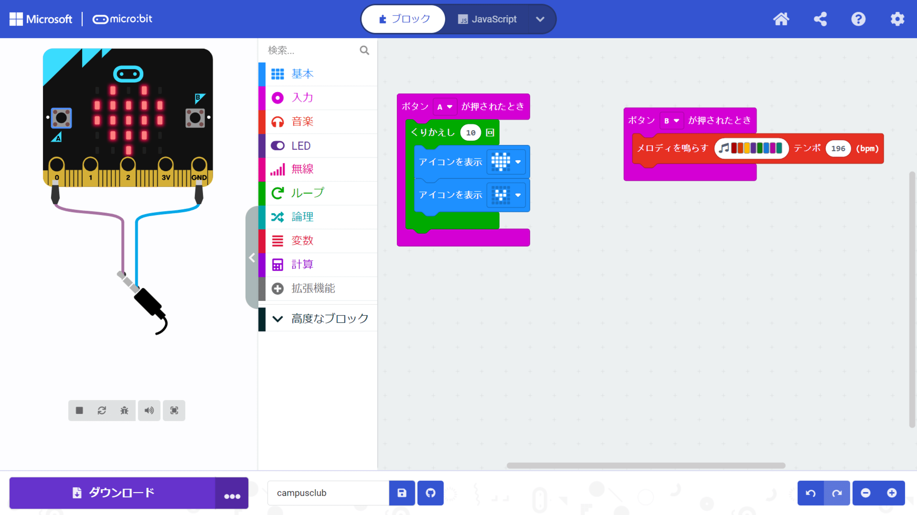
Task: Stop the simulator with the square button
Action: [x=79, y=410]
